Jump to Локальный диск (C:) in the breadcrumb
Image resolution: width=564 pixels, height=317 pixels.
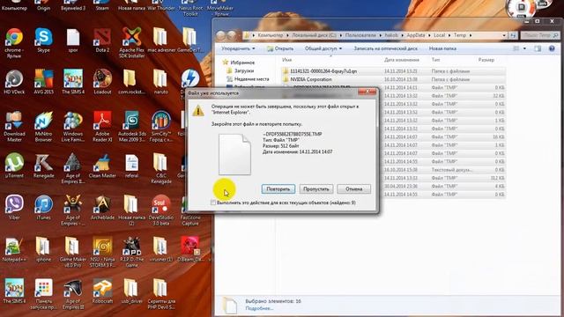pyautogui.click(x=314, y=35)
